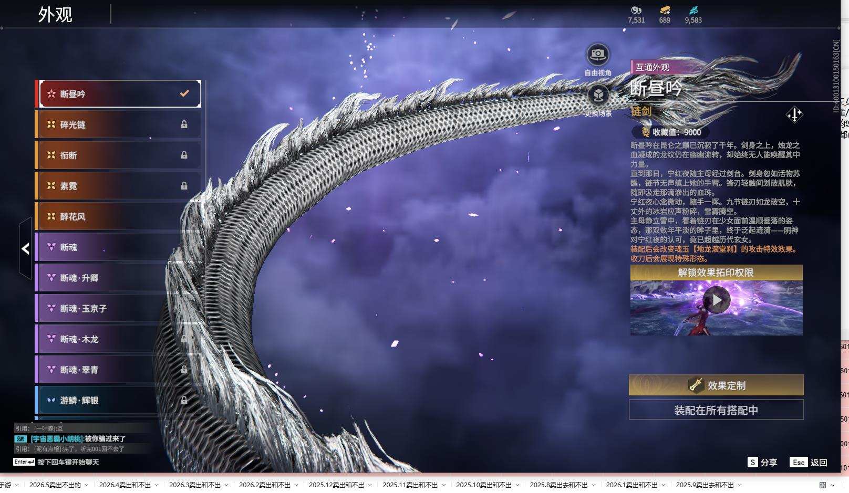This screenshot has width=849, height=493.
Task: Click the lock icon on 衔断
Action: 184,155
